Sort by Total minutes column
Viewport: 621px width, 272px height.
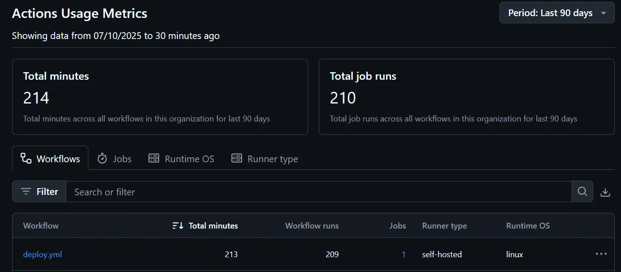point(205,226)
